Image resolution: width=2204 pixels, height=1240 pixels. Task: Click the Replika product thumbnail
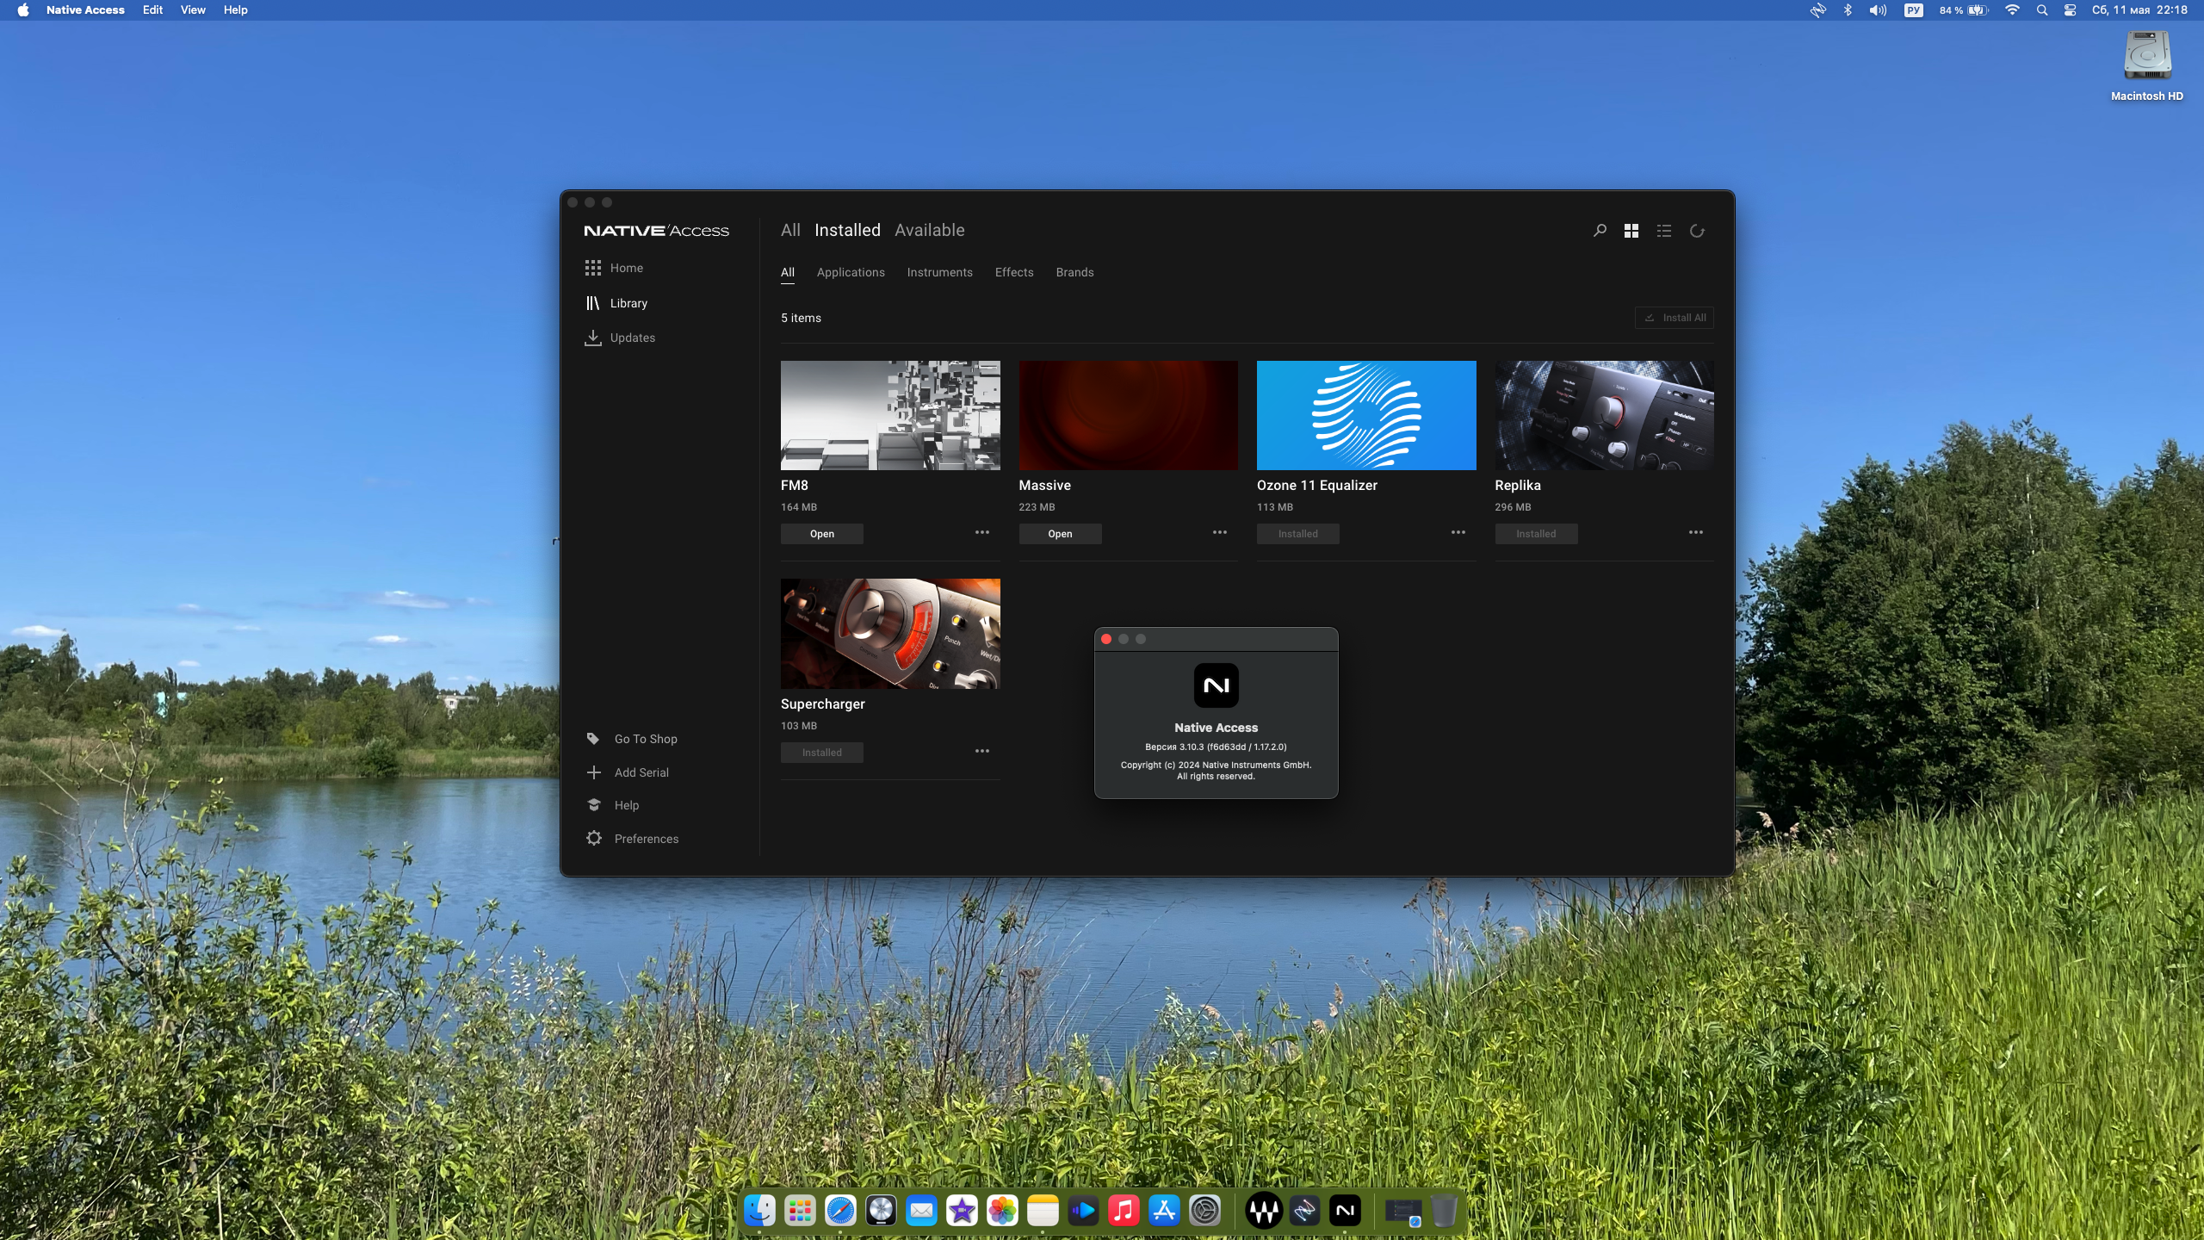[1604, 415]
